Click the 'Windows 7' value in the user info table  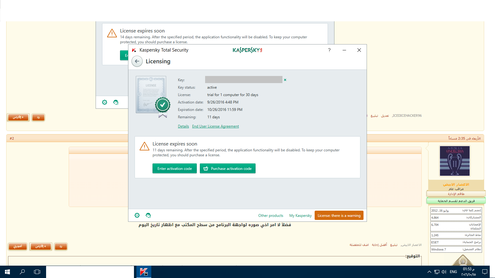click(x=439, y=250)
